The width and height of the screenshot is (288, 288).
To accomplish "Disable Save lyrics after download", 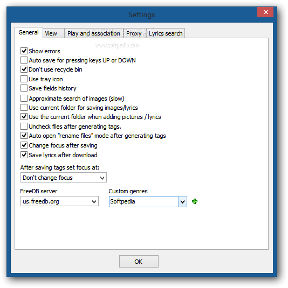I will click(x=24, y=155).
